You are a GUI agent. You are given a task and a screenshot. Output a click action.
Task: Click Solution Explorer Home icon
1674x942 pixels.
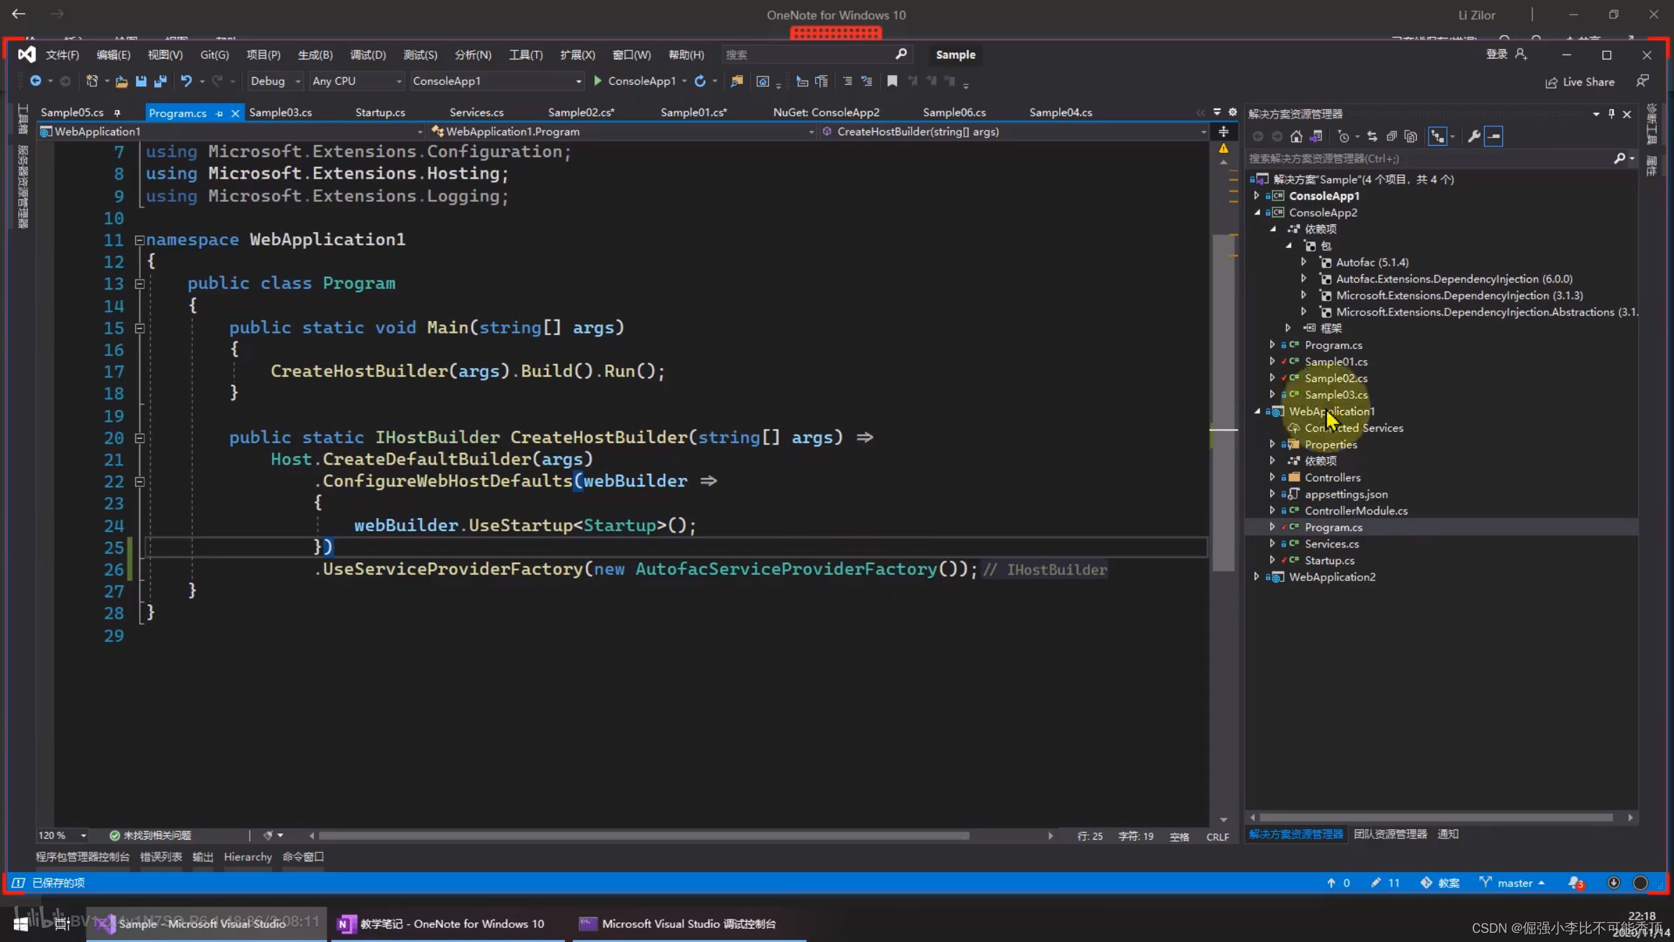click(1296, 137)
